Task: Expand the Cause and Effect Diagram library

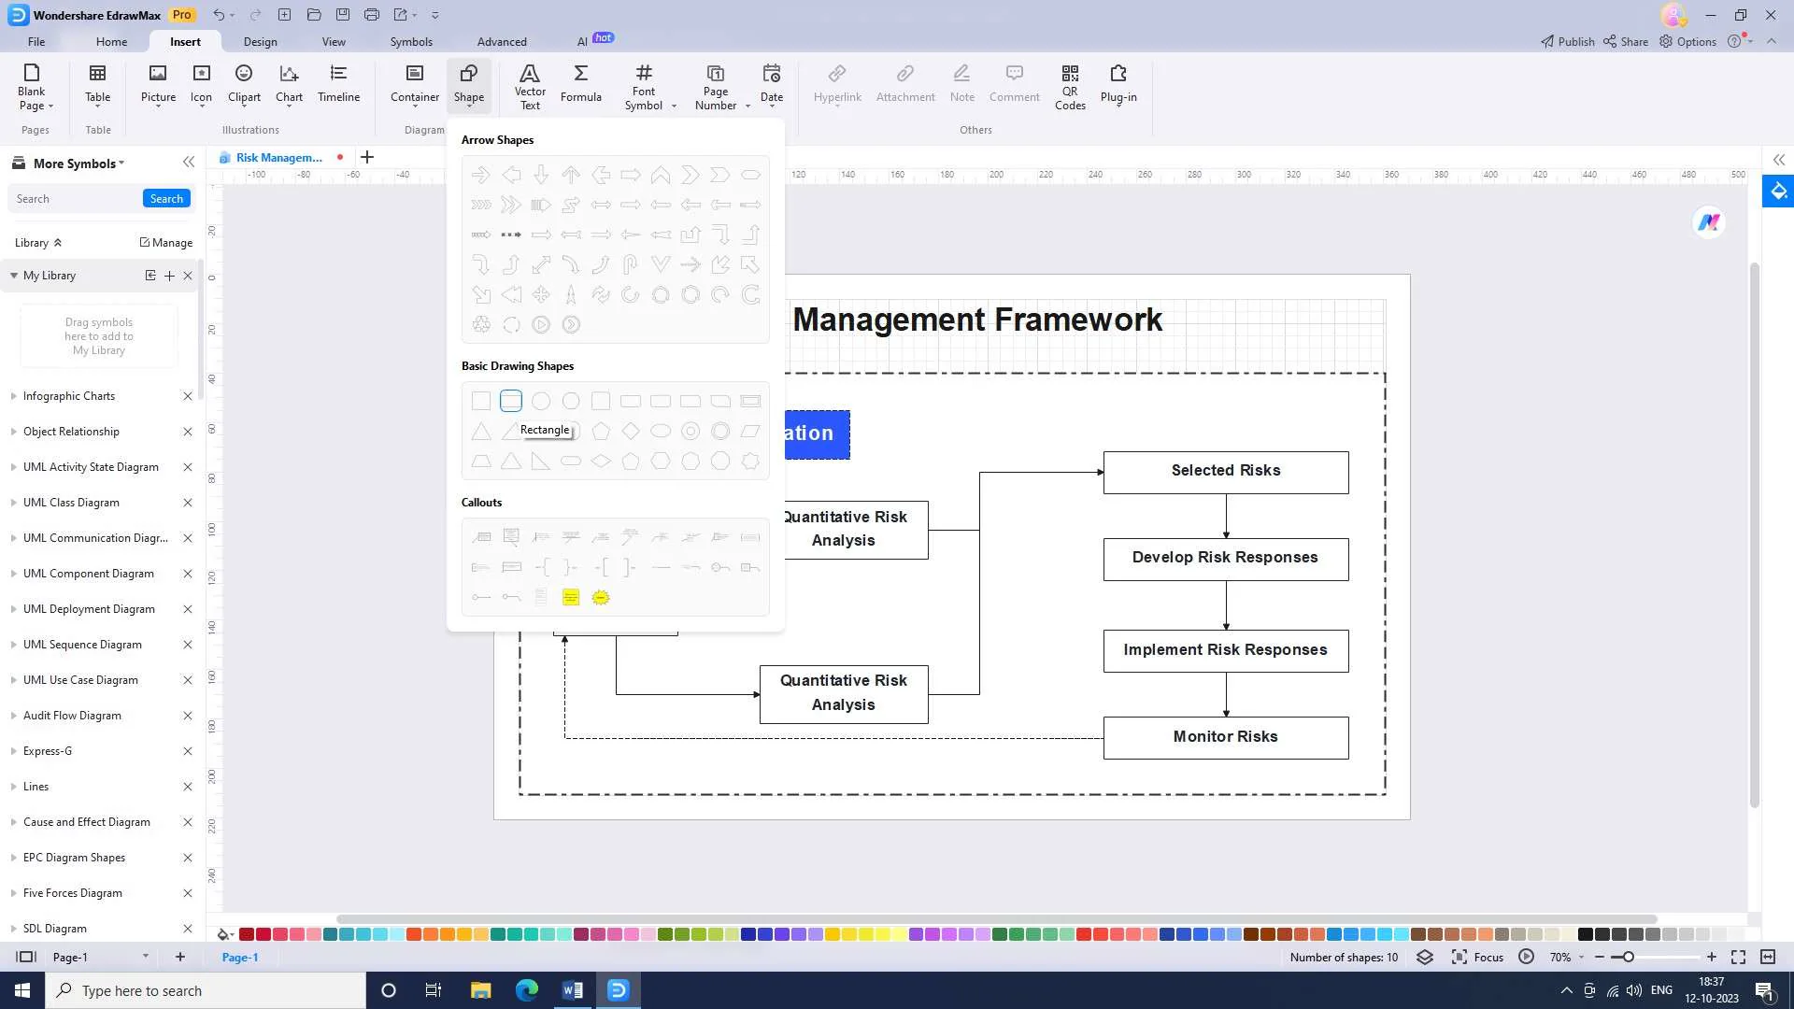Action: point(12,822)
